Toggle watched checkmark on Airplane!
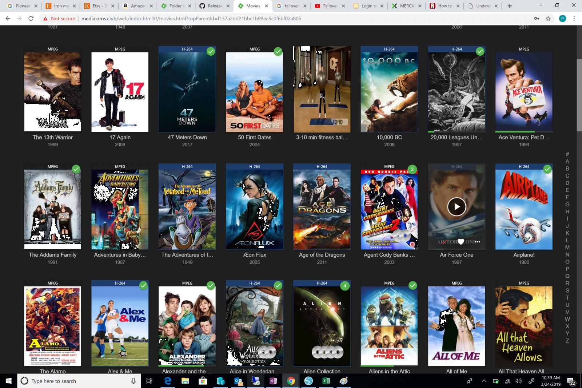 (547, 169)
